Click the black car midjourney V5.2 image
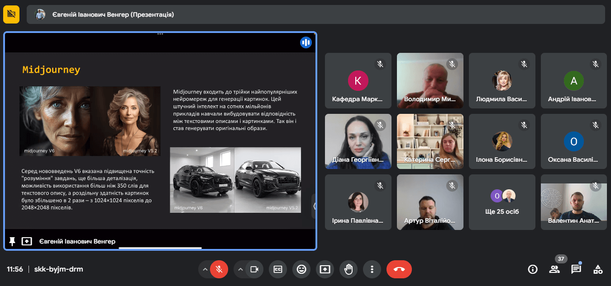Screen dimensions: 611x286 (267, 180)
